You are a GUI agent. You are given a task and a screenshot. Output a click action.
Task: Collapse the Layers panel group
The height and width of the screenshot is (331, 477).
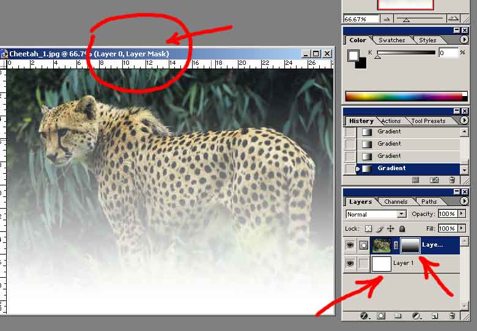pyautogui.click(x=457, y=192)
